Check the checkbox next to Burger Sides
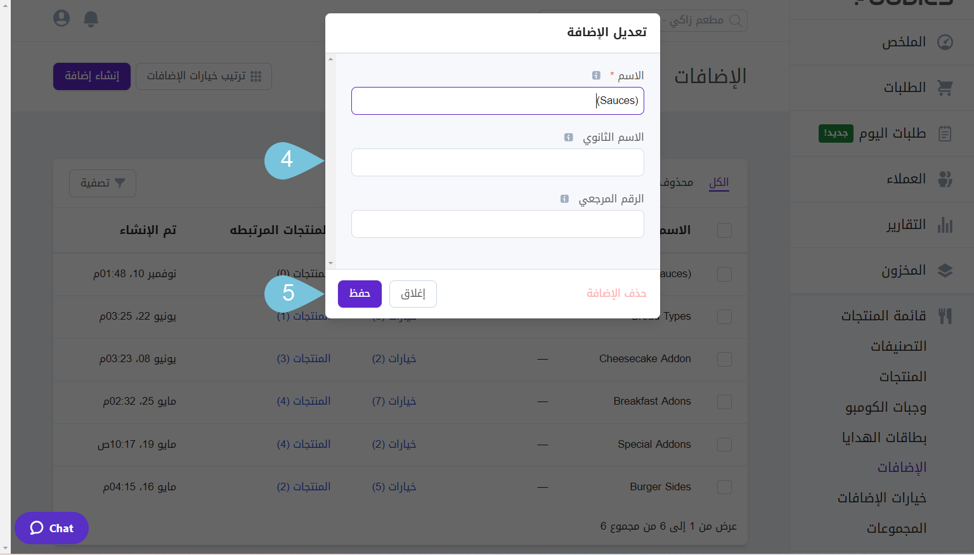 724,487
